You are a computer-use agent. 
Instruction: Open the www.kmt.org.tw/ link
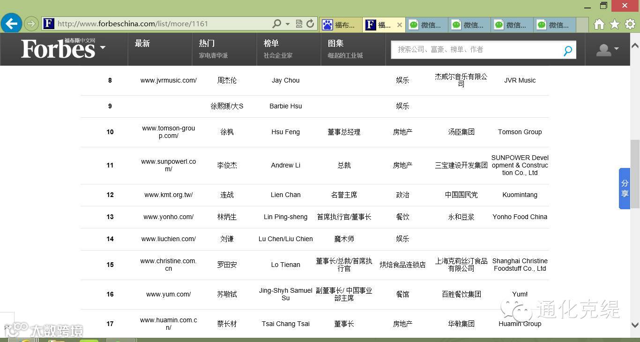[169, 195]
